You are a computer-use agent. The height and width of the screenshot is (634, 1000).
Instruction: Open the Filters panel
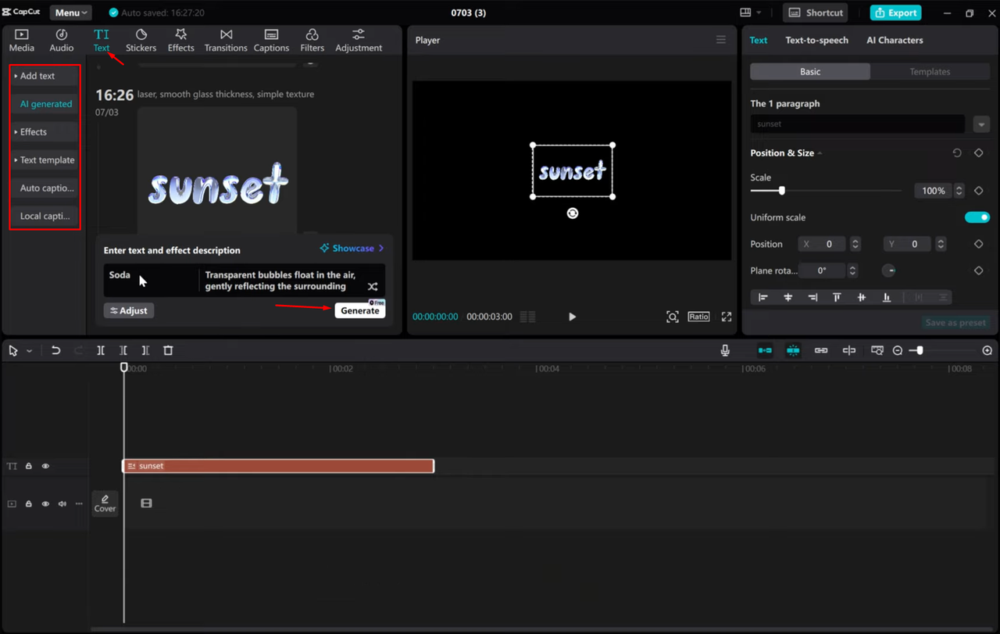(312, 39)
